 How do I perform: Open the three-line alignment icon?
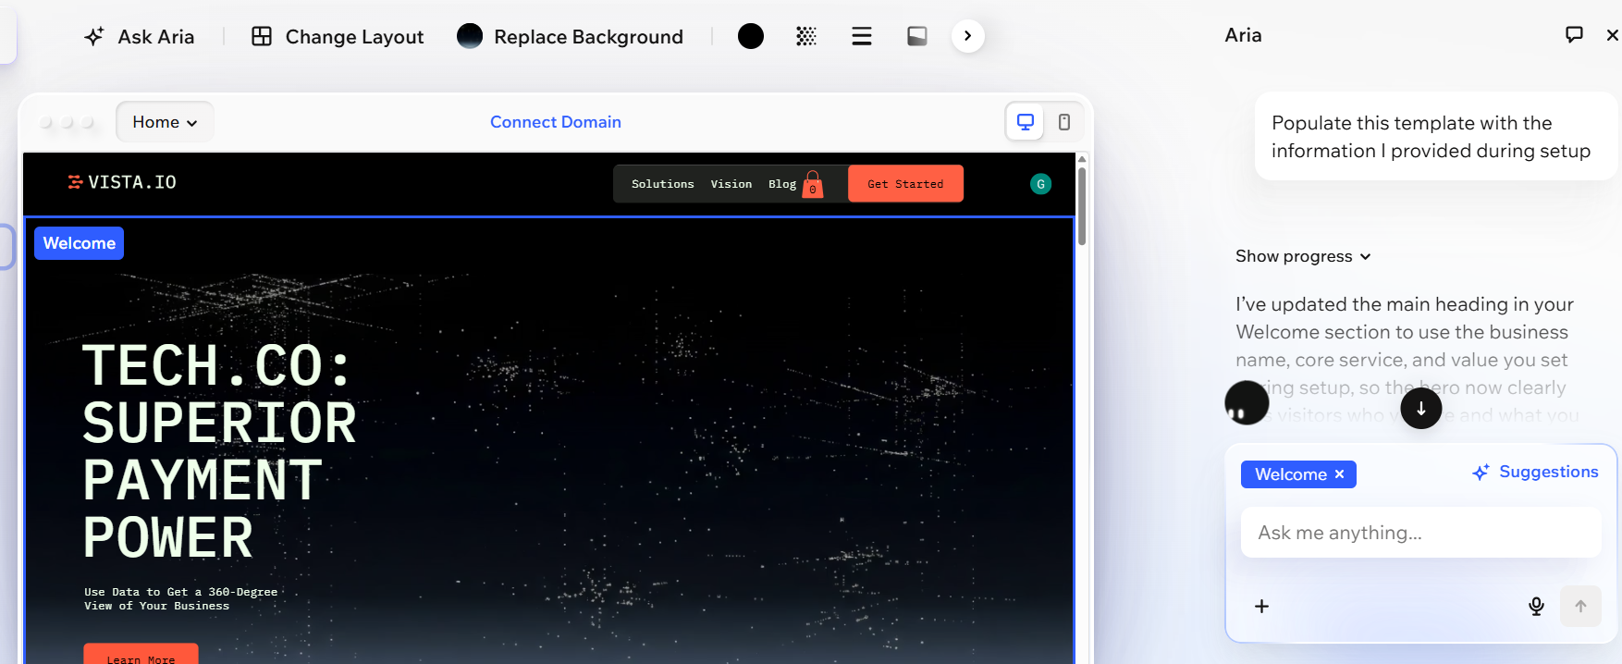pyautogui.click(x=862, y=36)
